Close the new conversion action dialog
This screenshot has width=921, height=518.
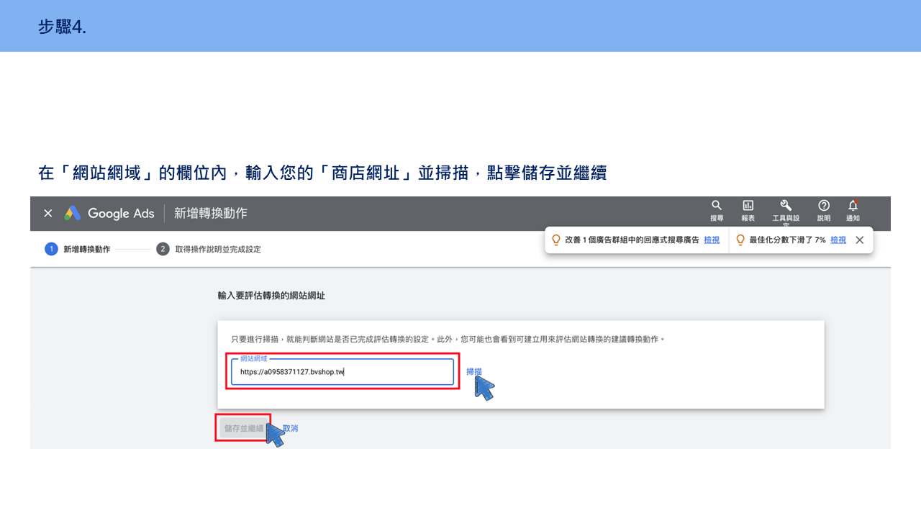tap(48, 214)
